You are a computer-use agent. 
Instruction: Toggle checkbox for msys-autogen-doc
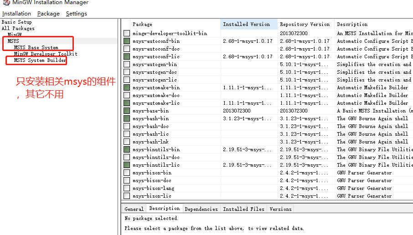[127, 72]
